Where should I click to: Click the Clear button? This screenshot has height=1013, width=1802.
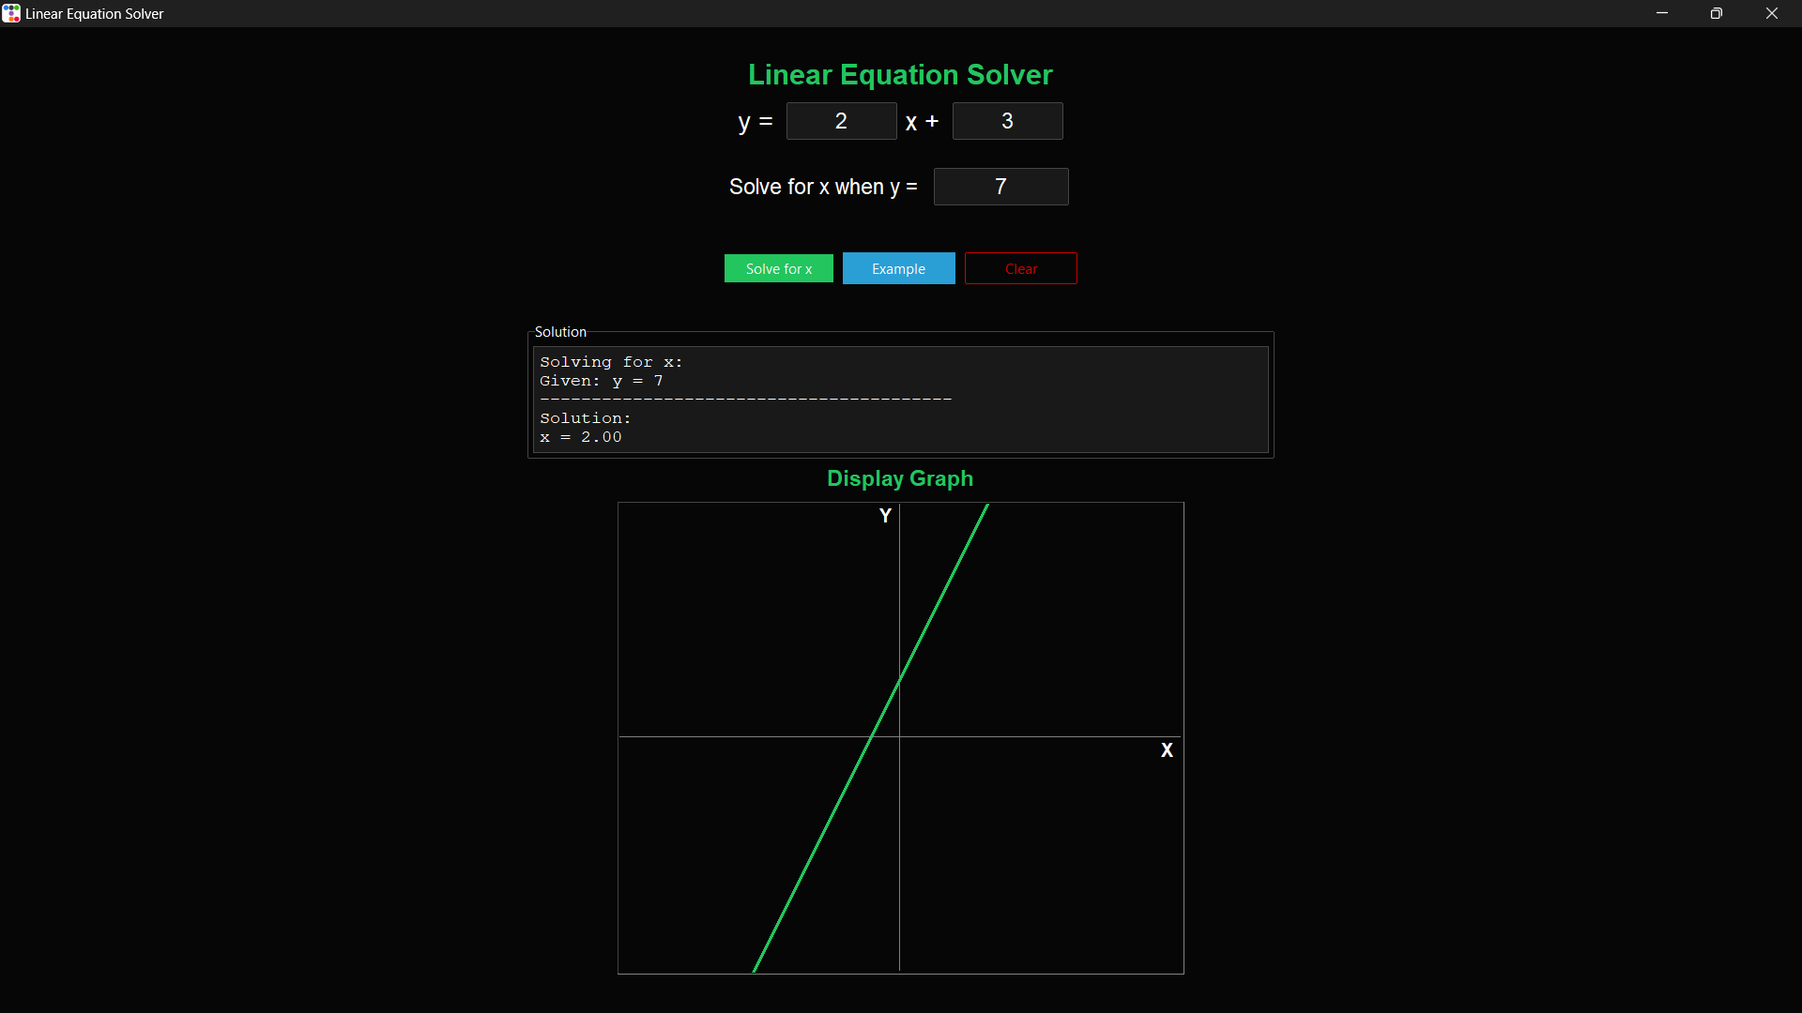(x=1020, y=268)
